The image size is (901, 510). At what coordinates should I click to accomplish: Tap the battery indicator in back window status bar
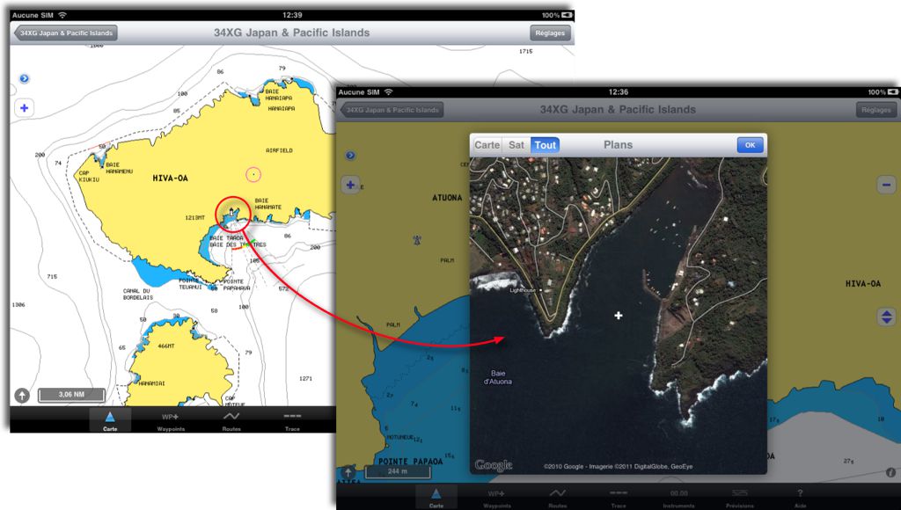568,15
